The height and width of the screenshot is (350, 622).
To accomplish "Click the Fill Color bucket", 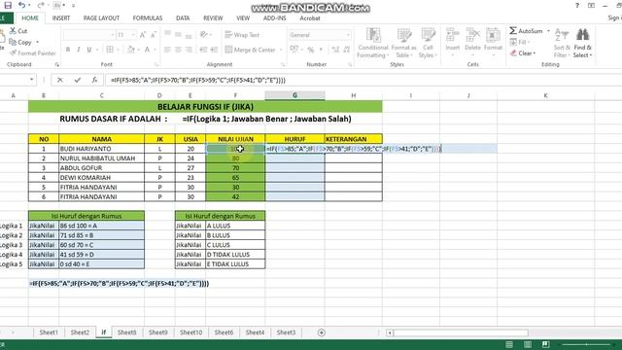I will coord(131,50).
